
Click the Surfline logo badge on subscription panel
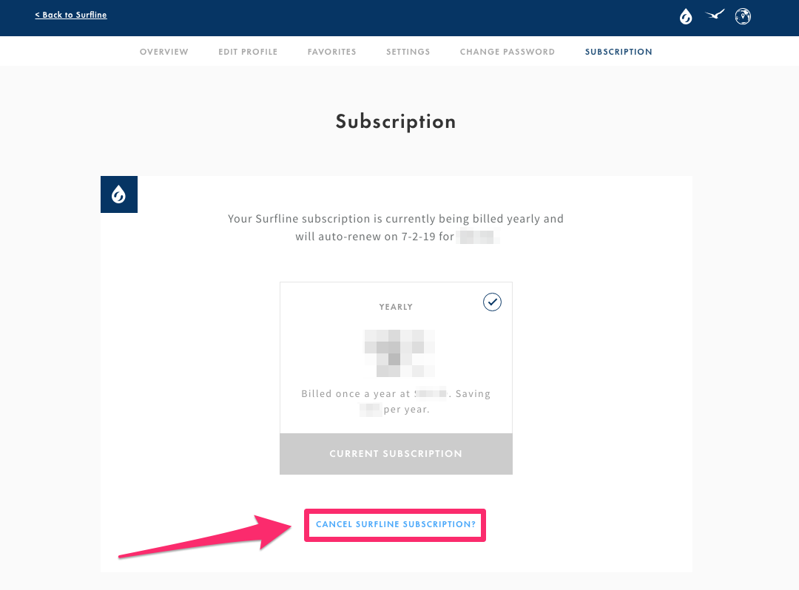pyautogui.click(x=118, y=194)
